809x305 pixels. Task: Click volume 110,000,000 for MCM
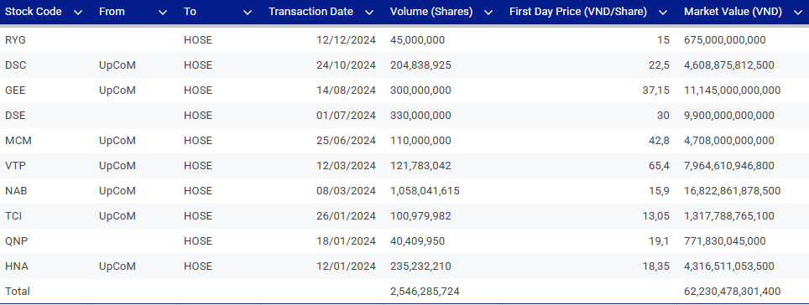click(x=420, y=141)
